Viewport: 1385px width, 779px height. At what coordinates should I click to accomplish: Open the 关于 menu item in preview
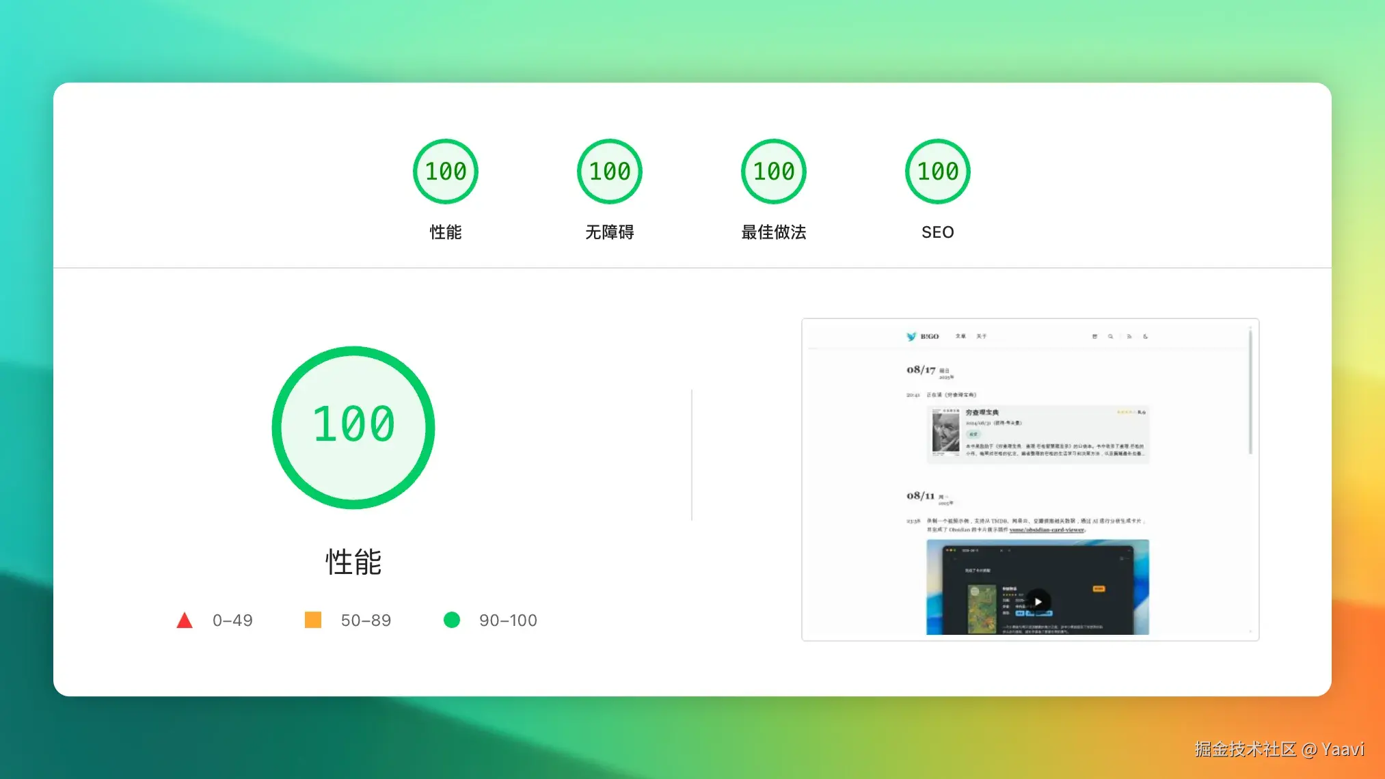(x=982, y=336)
